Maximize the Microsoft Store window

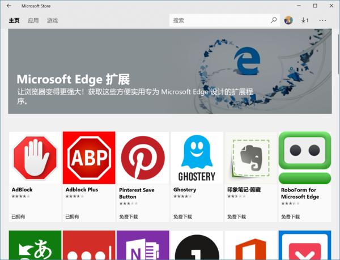tap(315, 6)
